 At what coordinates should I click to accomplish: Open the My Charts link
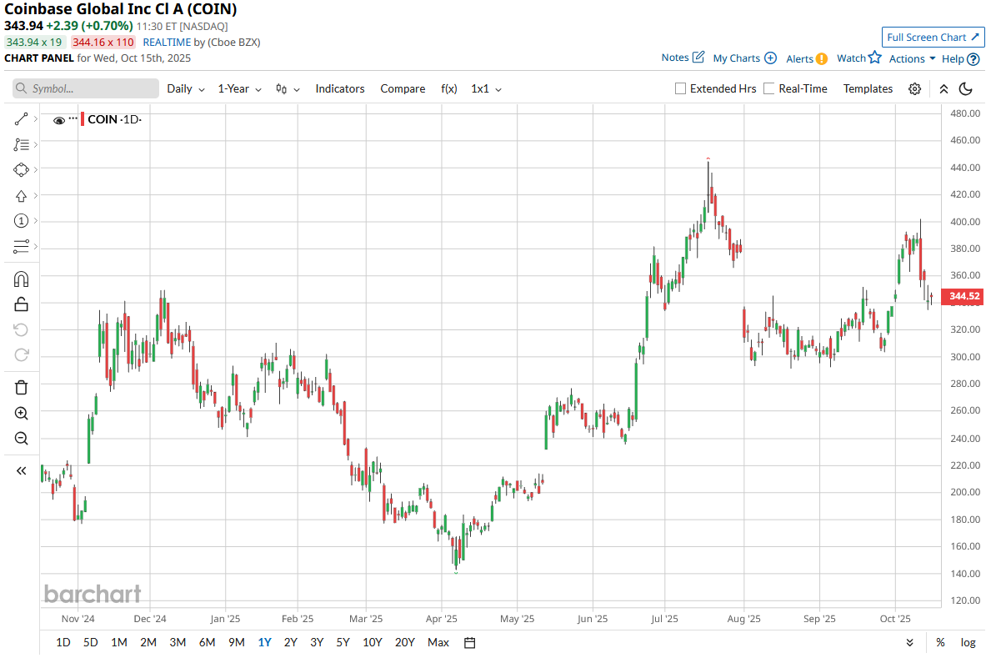pos(744,58)
